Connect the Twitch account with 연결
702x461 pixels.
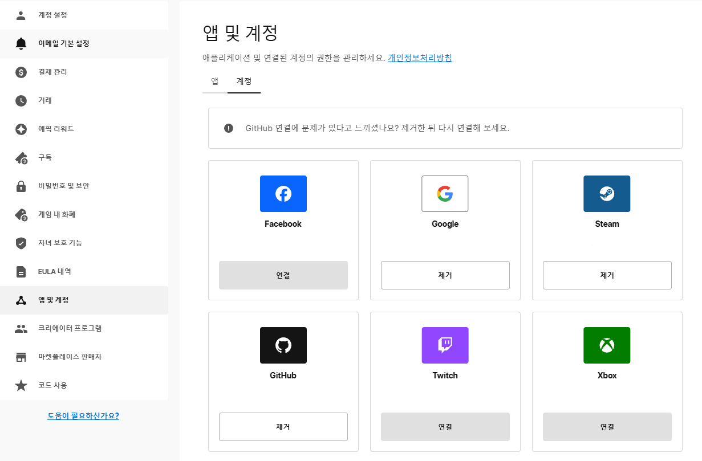445,427
